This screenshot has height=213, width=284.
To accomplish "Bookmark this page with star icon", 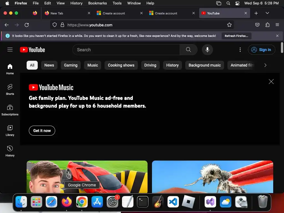I will click(x=229, y=25).
